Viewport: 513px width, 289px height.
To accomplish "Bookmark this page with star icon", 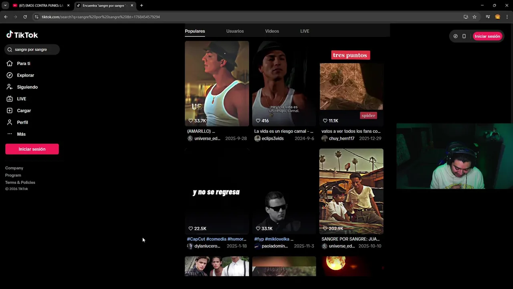I will [x=475, y=17].
